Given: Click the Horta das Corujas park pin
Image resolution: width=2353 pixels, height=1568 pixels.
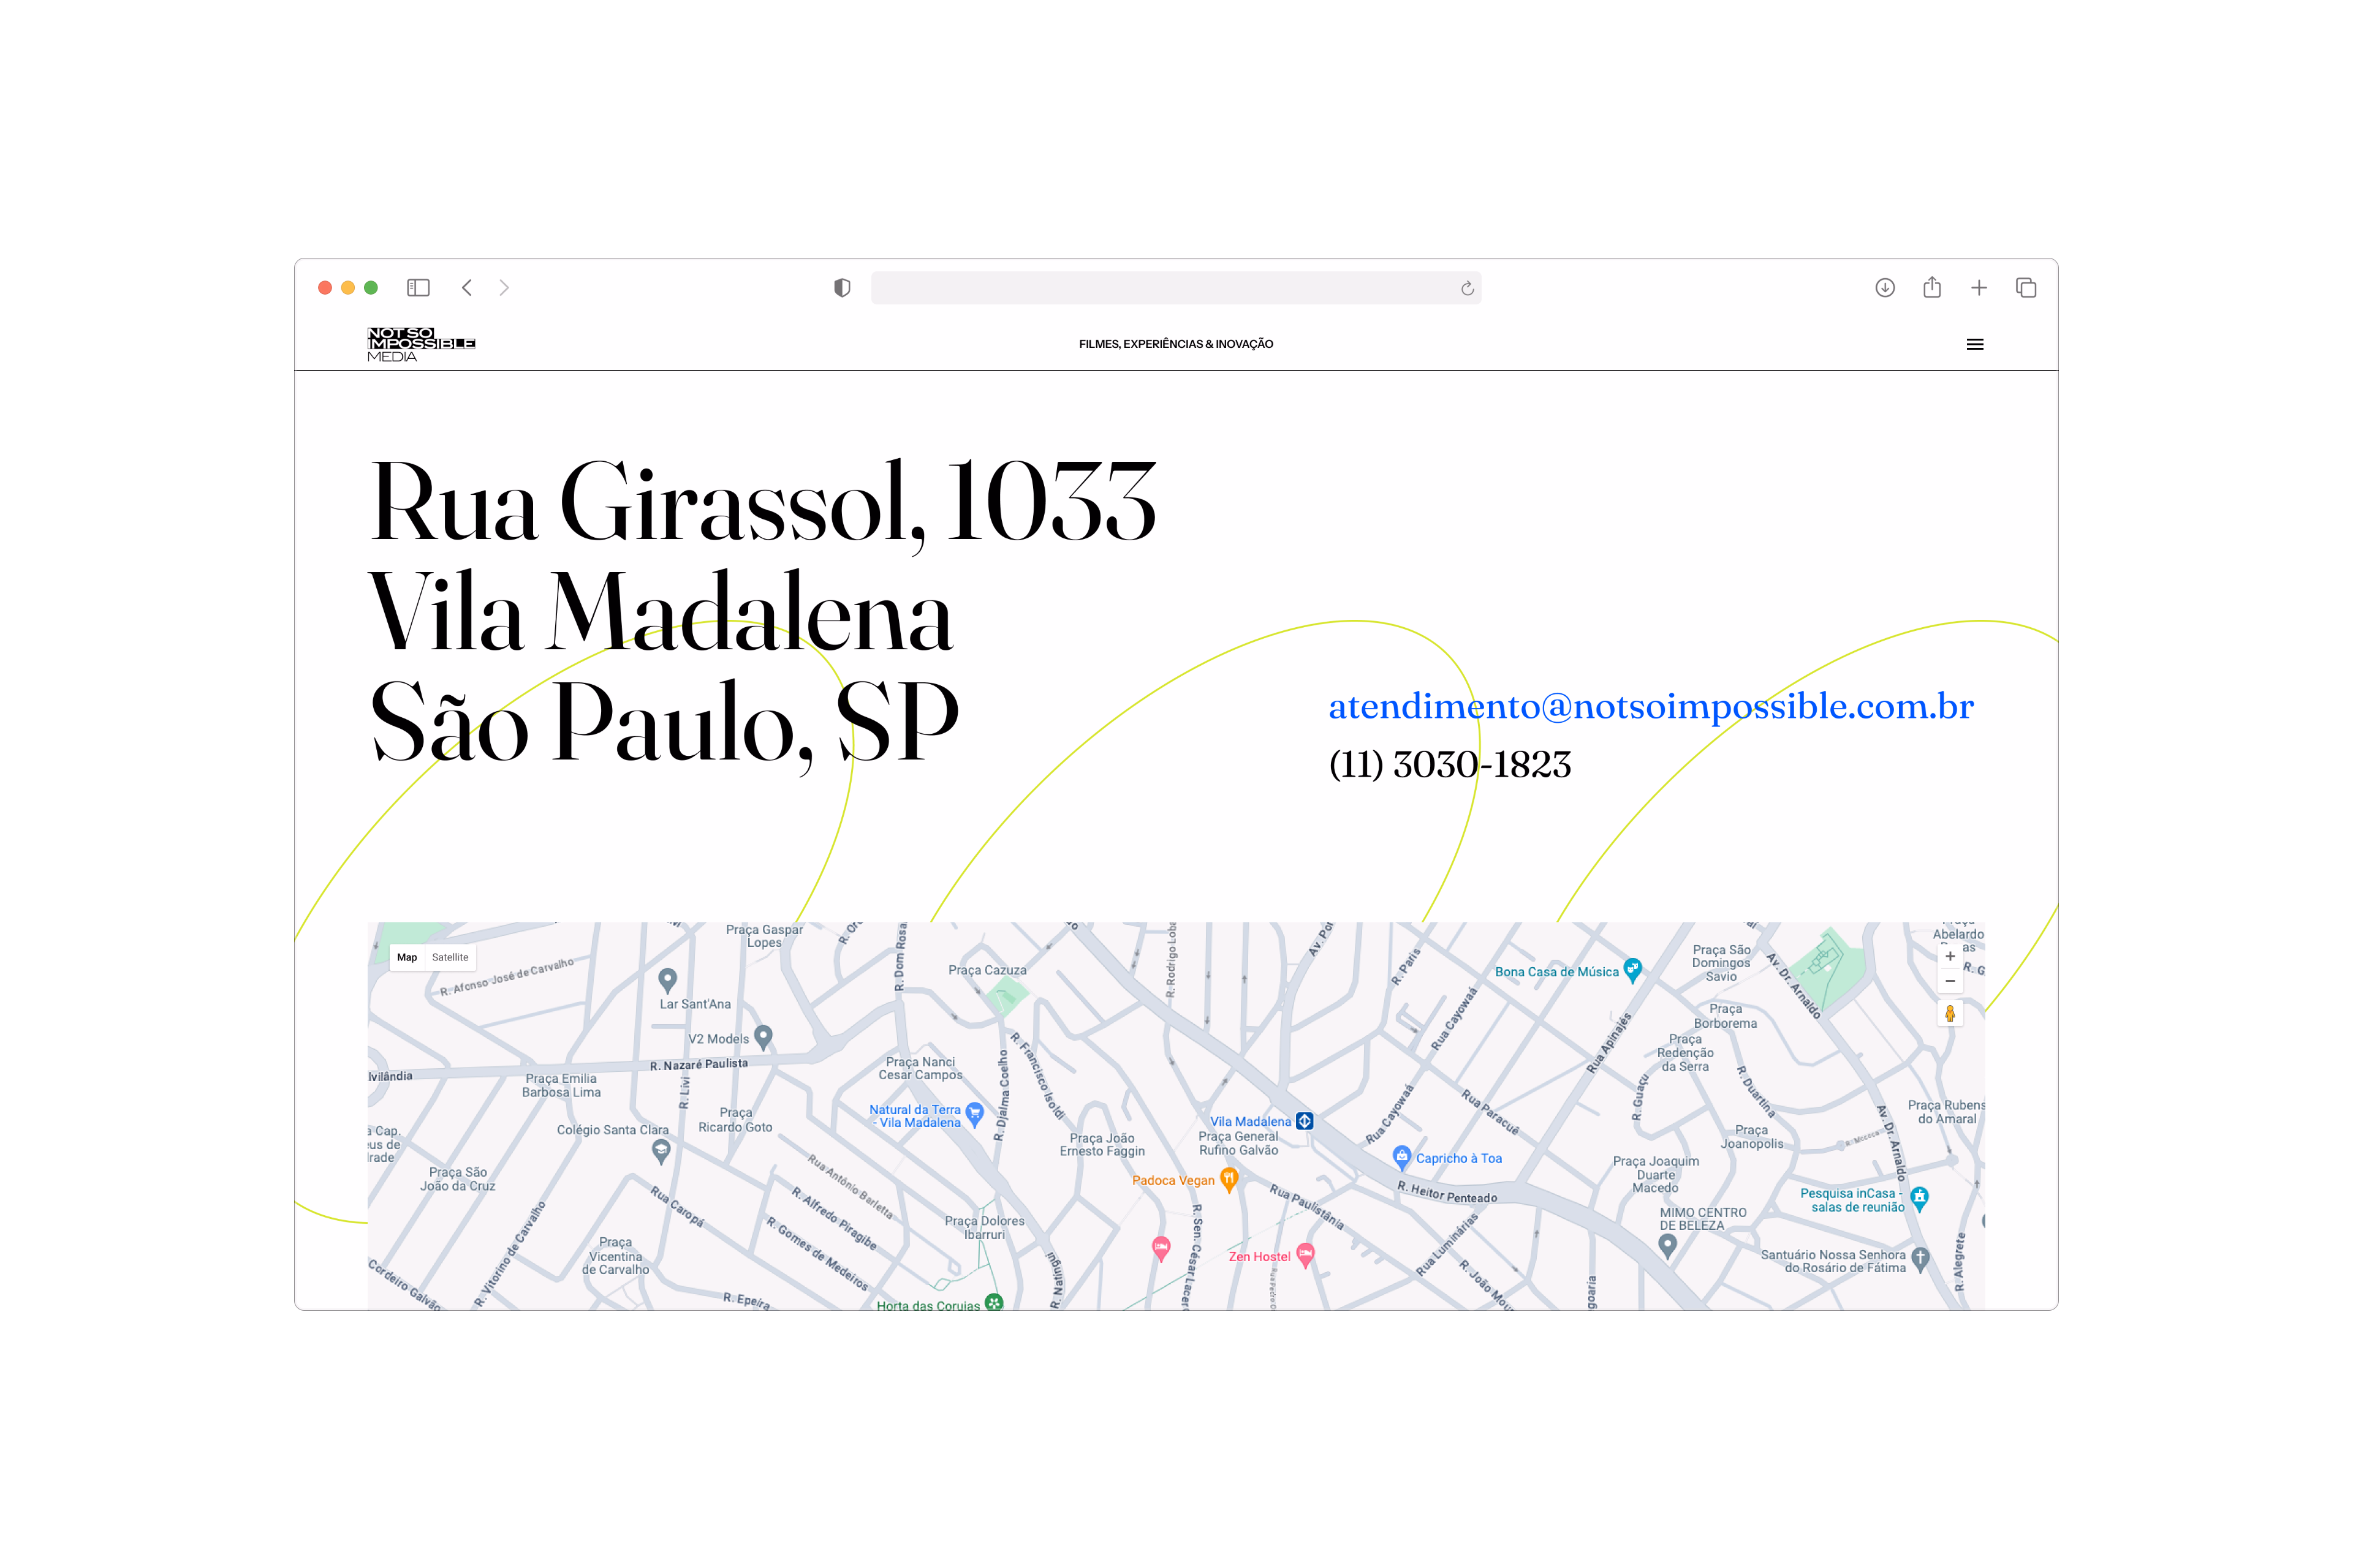Looking at the screenshot, I should [x=993, y=1302].
